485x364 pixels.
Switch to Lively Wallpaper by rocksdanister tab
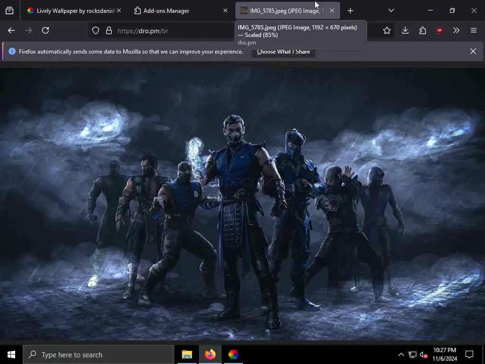pos(71,11)
